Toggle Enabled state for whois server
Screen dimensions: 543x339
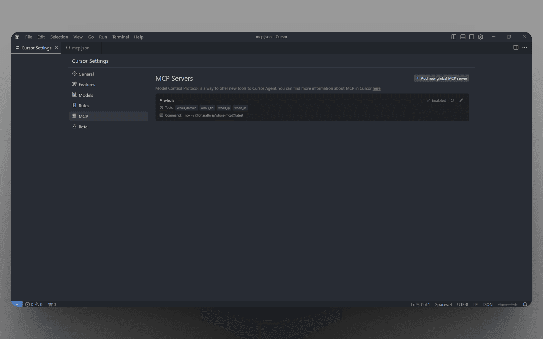(x=436, y=100)
